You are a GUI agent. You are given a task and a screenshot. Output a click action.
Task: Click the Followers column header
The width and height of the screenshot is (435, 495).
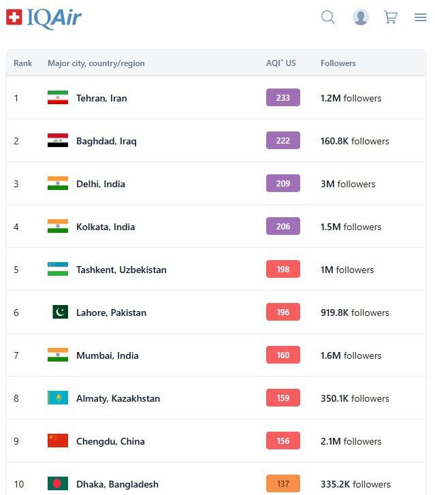coord(338,63)
